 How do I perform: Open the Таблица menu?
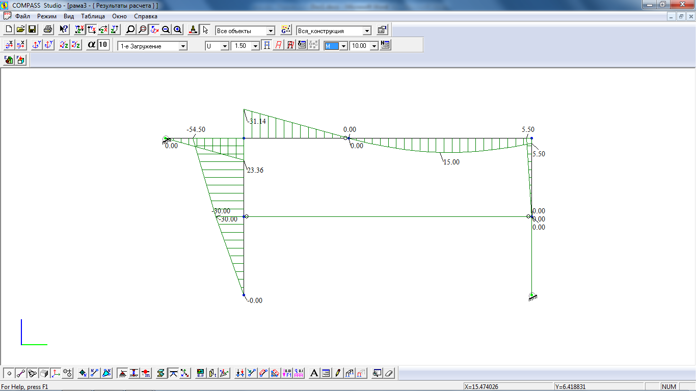pos(93,16)
